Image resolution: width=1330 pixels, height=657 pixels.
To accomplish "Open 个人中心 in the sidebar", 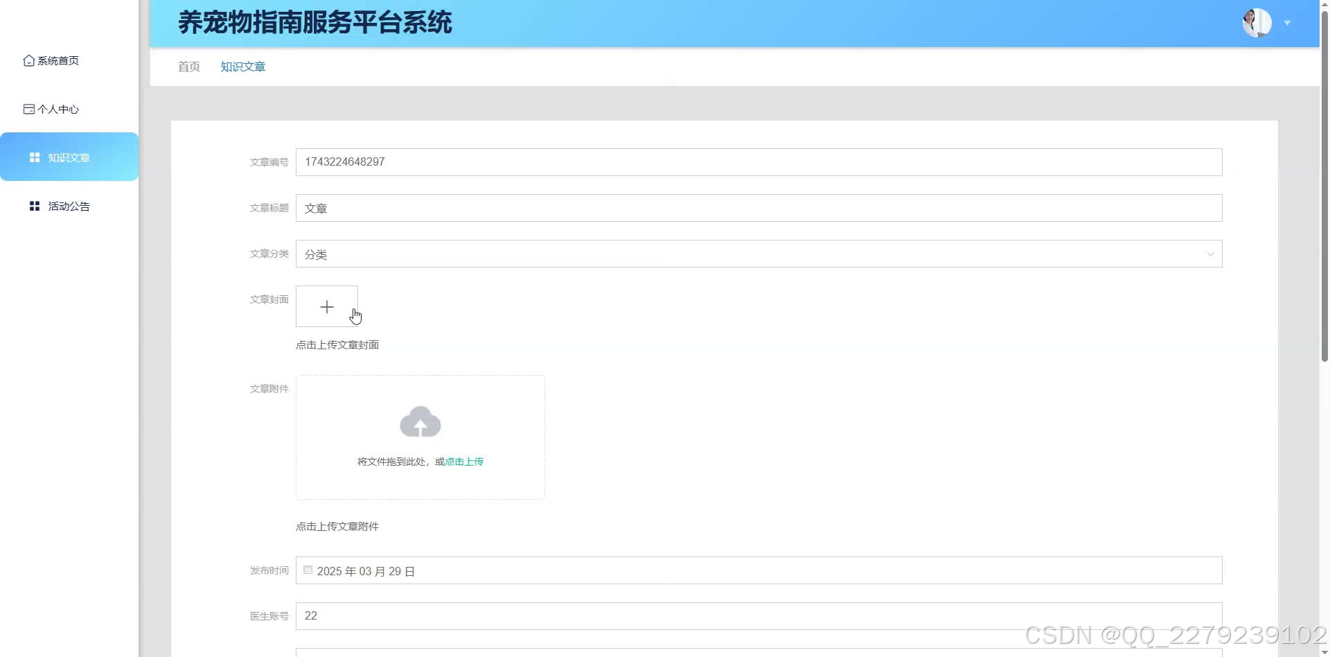I will (52, 109).
